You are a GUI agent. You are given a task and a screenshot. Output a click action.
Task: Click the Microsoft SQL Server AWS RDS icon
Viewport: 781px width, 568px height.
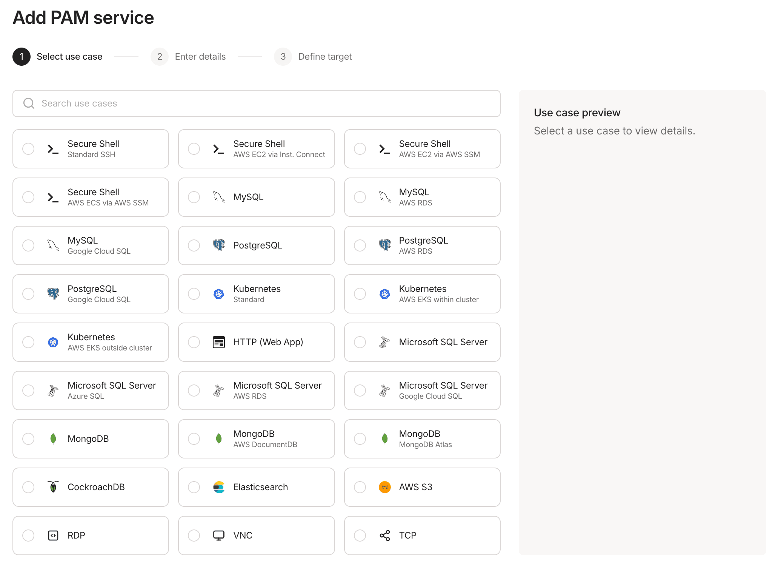click(x=219, y=390)
